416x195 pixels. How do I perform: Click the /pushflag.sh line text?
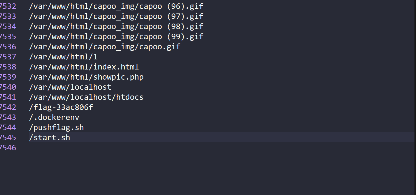click(56, 127)
